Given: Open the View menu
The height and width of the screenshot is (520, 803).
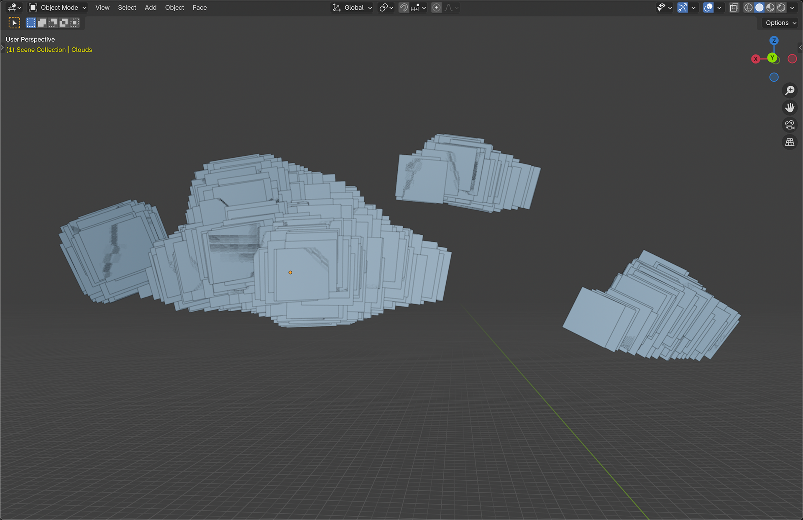Looking at the screenshot, I should tap(102, 8).
